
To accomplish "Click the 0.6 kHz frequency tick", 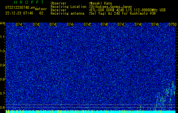I will pyautogui.click(x=3, y=107).
